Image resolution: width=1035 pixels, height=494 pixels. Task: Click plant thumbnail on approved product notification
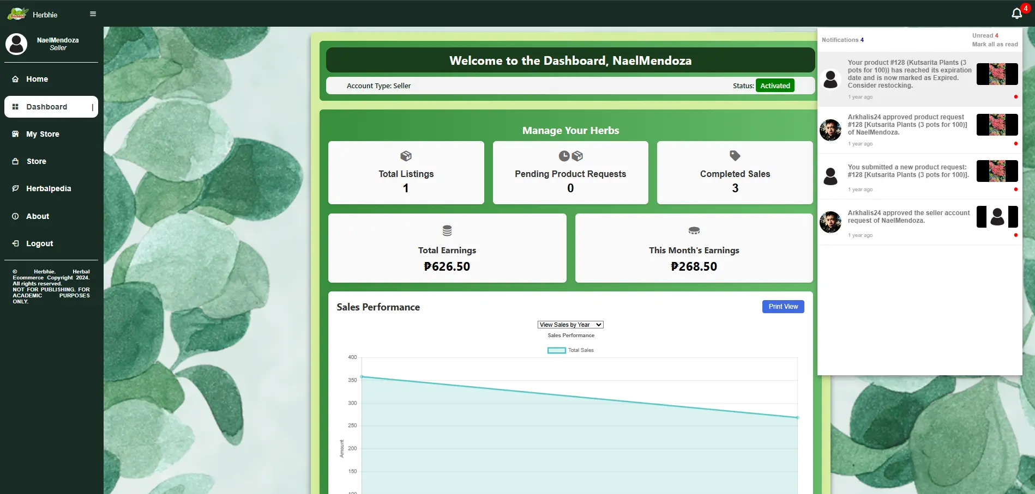click(997, 125)
